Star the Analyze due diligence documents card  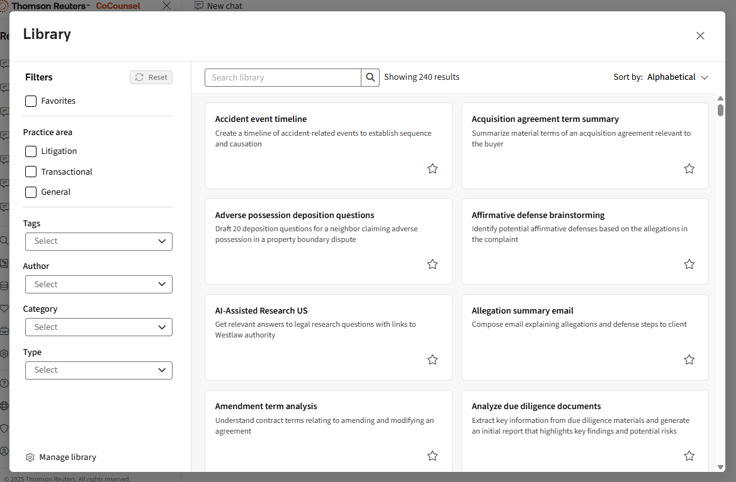click(689, 456)
